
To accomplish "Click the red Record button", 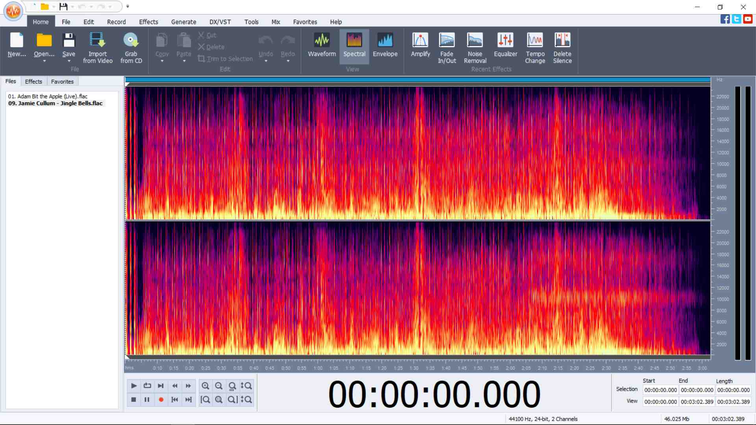I will pos(161,399).
